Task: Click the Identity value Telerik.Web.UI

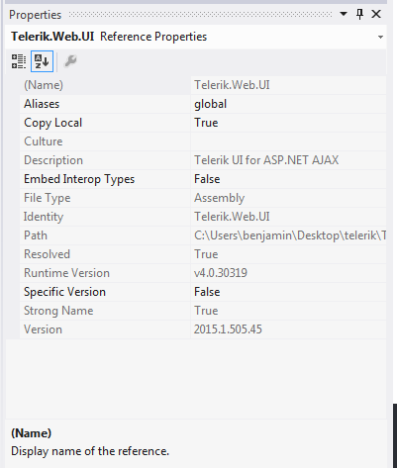Action: click(x=232, y=217)
